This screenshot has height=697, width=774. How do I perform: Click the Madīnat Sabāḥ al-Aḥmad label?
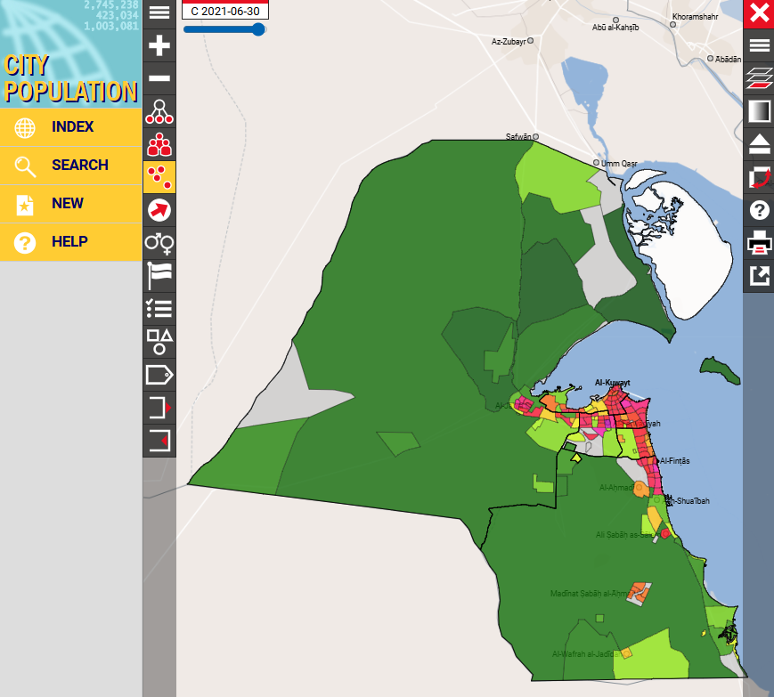[x=590, y=594]
